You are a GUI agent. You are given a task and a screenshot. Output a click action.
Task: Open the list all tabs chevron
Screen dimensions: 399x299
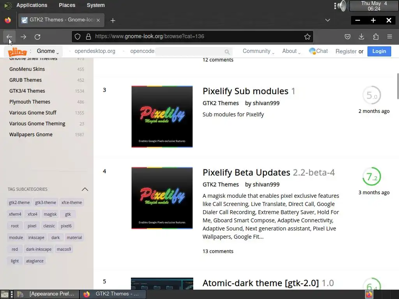(x=328, y=20)
